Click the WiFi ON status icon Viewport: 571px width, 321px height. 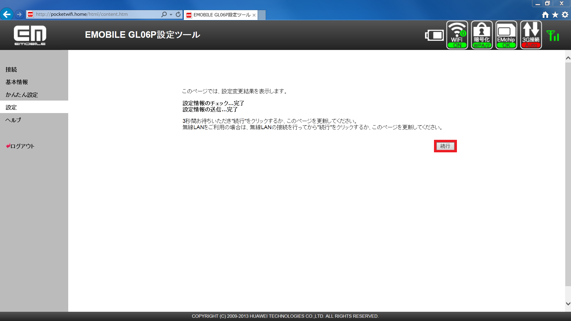[457, 35]
